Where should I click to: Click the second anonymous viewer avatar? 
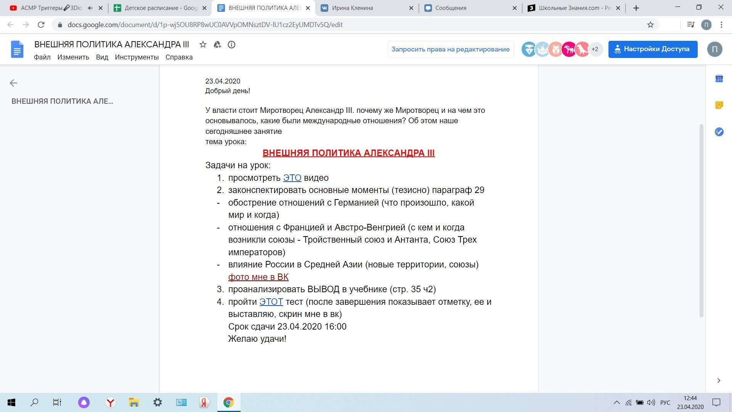(x=542, y=49)
